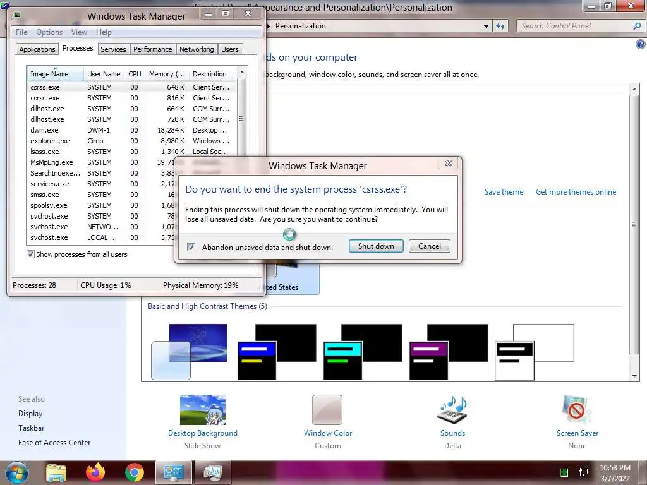This screenshot has height=485, width=647.
Task: Select the lsass.exe process row
Action: click(131, 152)
